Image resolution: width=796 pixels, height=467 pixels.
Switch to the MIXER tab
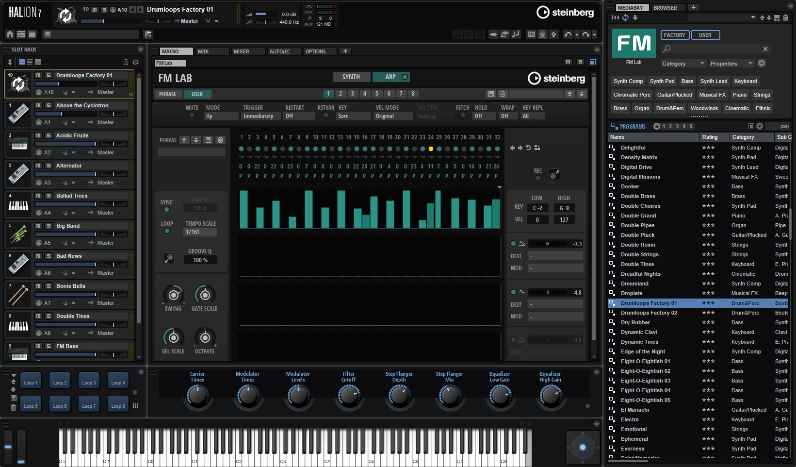point(247,51)
